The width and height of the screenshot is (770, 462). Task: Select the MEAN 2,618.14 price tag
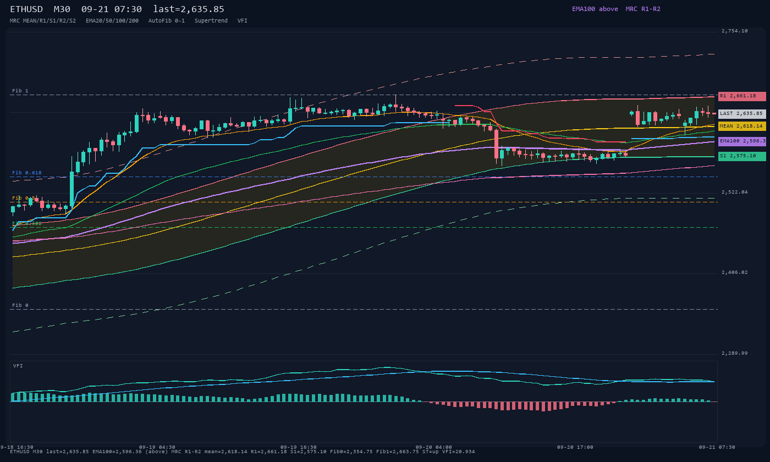[742, 127]
